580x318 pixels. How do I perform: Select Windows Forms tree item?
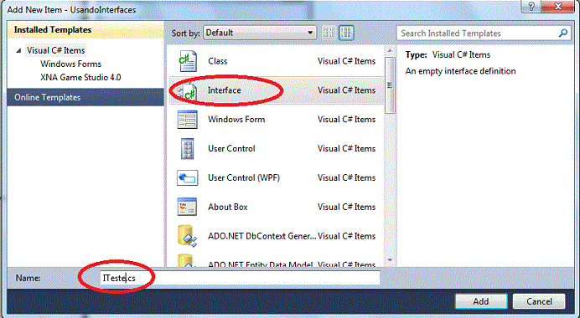[70, 64]
